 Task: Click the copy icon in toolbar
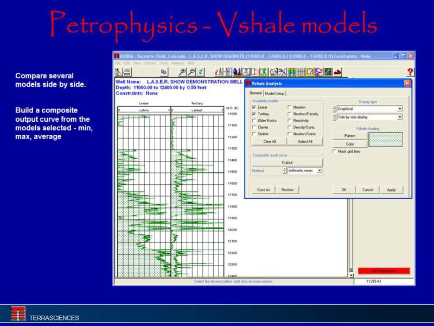164,72
